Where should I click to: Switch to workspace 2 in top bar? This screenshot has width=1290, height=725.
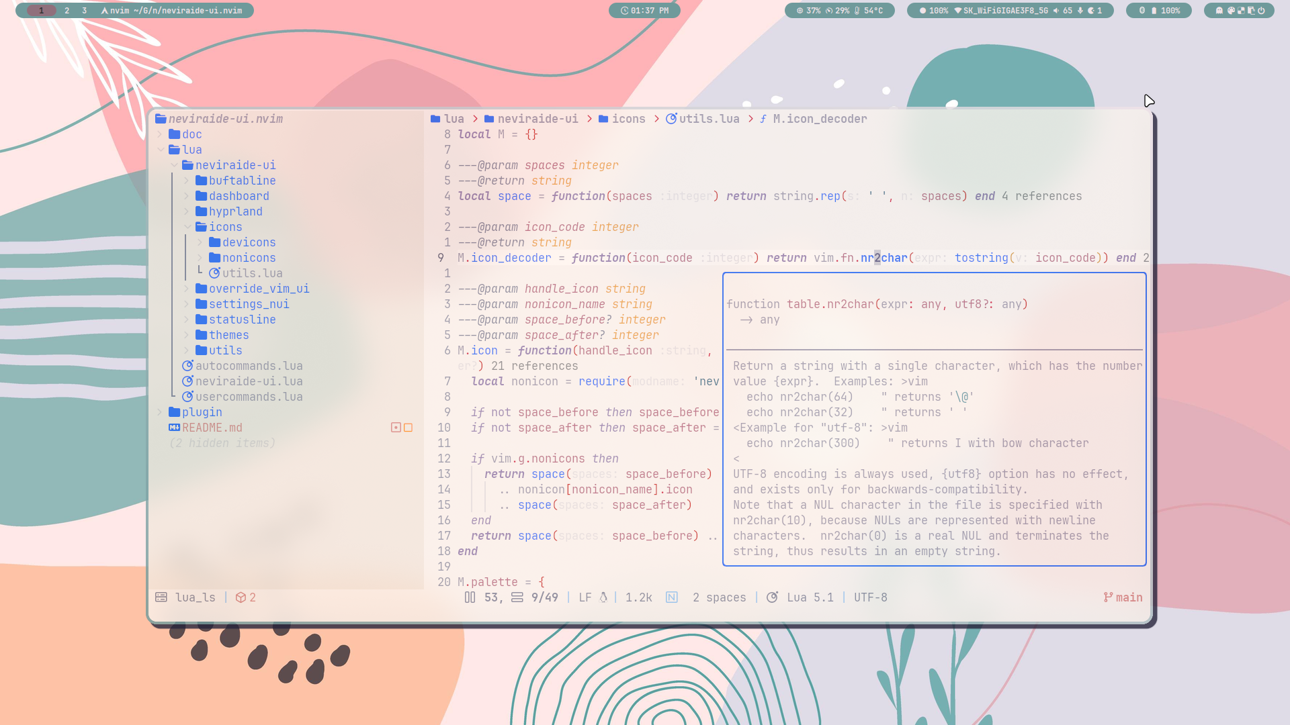(x=67, y=10)
